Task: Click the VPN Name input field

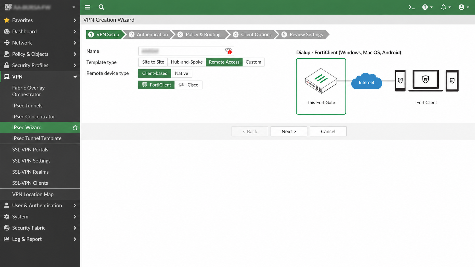Action: (186, 51)
